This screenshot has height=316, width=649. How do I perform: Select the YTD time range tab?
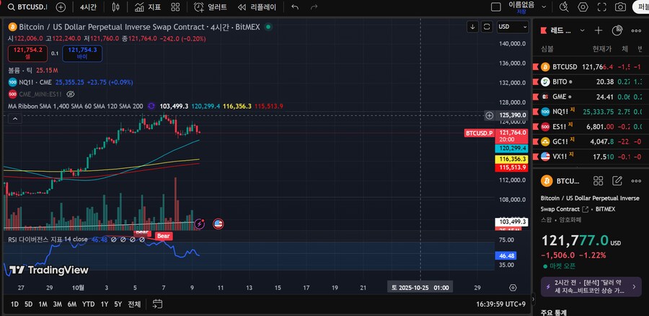point(89,304)
